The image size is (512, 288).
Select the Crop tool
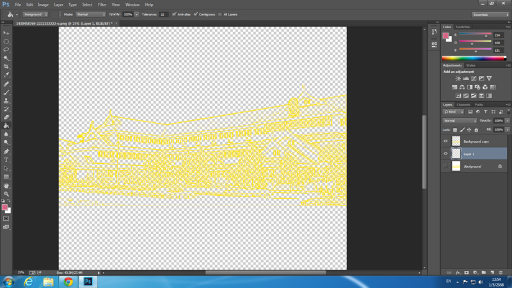click(6, 67)
